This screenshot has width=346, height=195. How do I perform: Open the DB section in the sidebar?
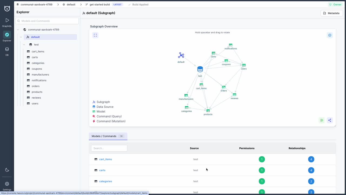pos(7,51)
